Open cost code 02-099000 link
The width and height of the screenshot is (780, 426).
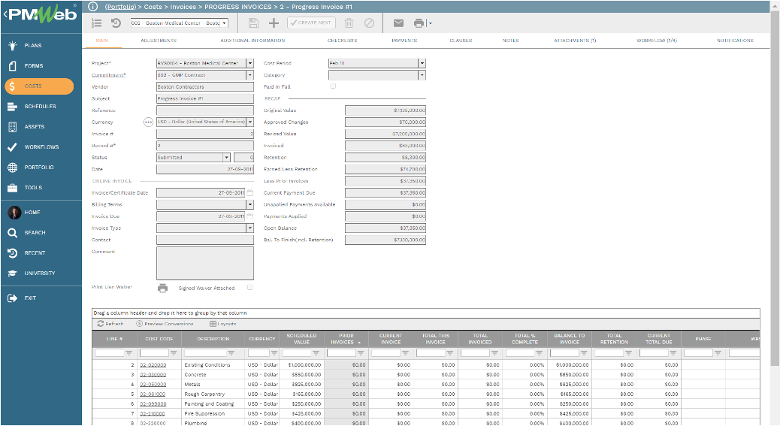pos(153,404)
